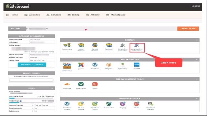This screenshot has width=207, height=116.
Task: Focus the Search cPanel input field
Action: coord(31,80)
